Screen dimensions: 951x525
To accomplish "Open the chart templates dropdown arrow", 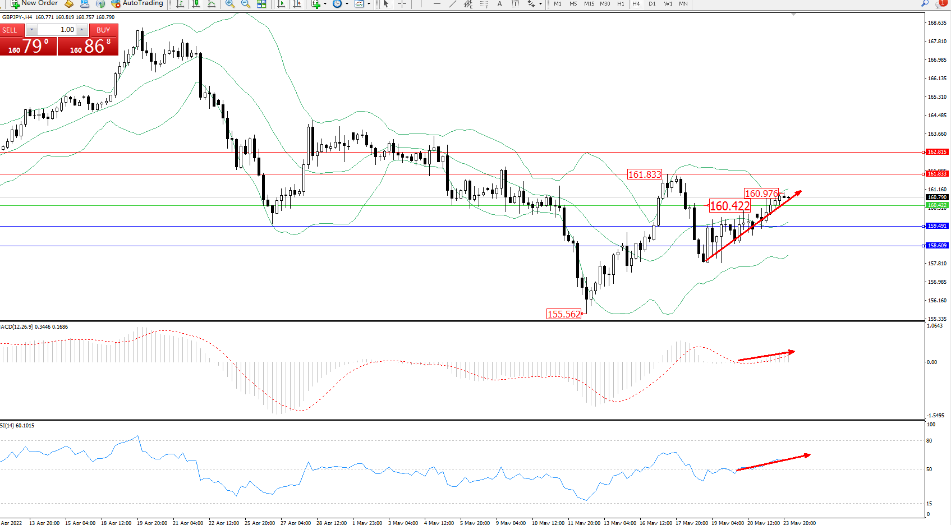I will tap(369, 4).
